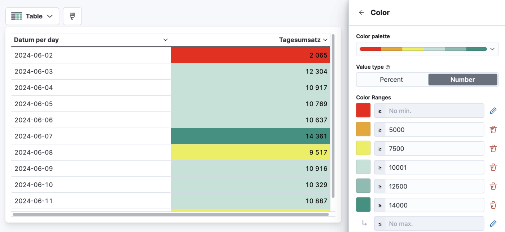Image resolution: width=505 pixels, height=232 pixels.
Task: Delete the 5000 color range
Action: pos(493,129)
